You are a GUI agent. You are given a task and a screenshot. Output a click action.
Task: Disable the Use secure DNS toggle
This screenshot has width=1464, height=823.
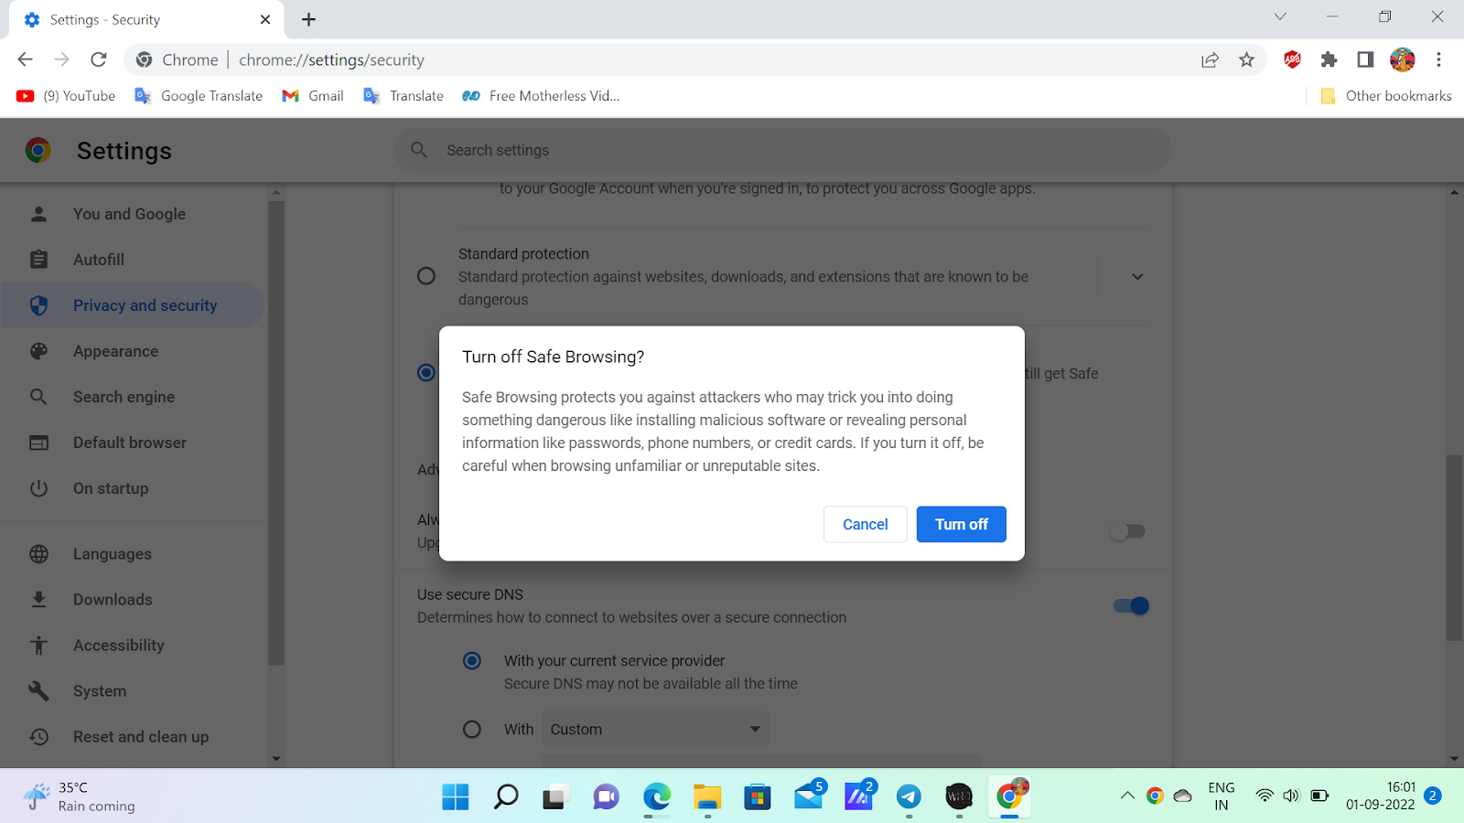1131,605
